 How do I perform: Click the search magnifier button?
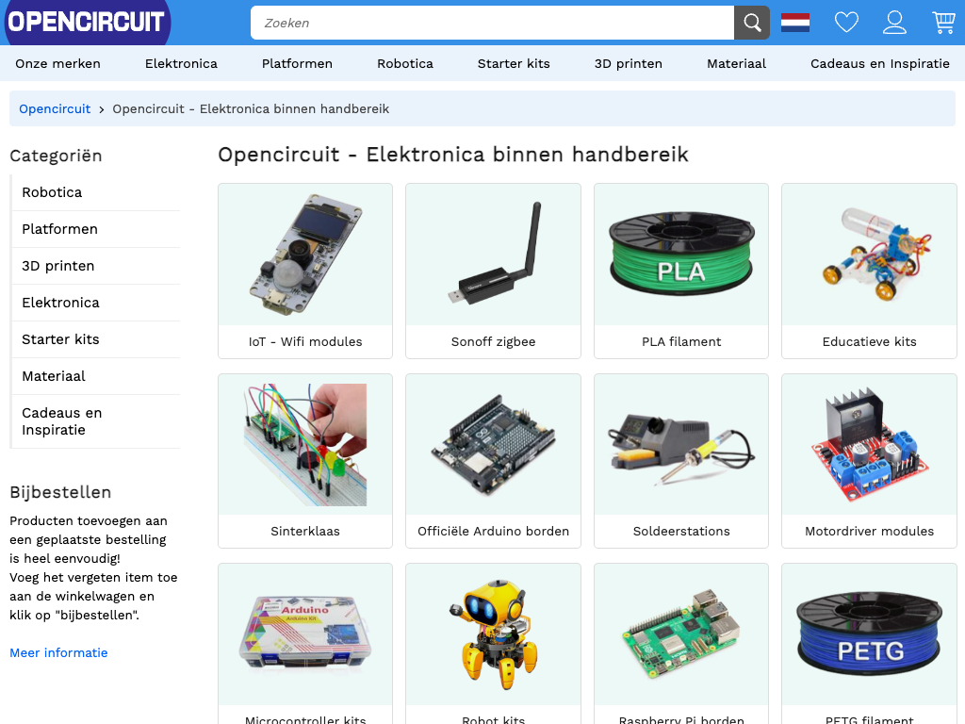click(x=751, y=23)
